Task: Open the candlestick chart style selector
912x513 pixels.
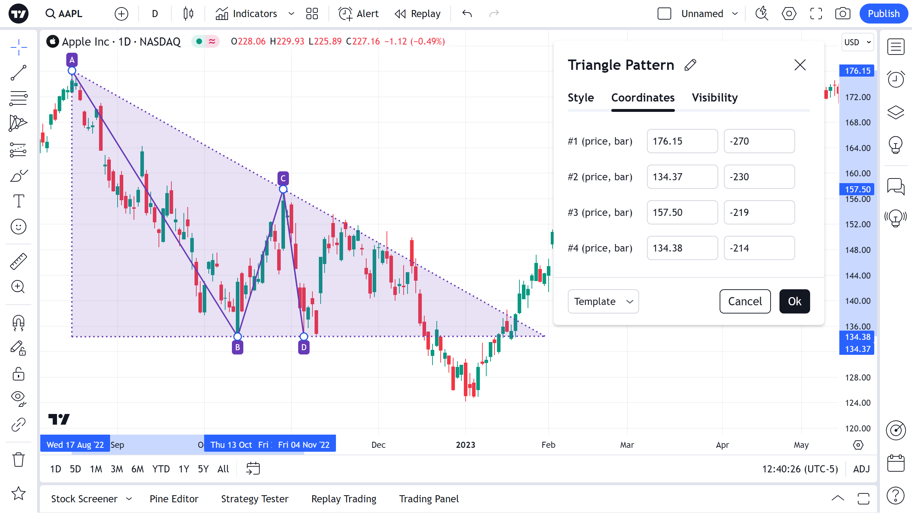Action: pos(188,14)
